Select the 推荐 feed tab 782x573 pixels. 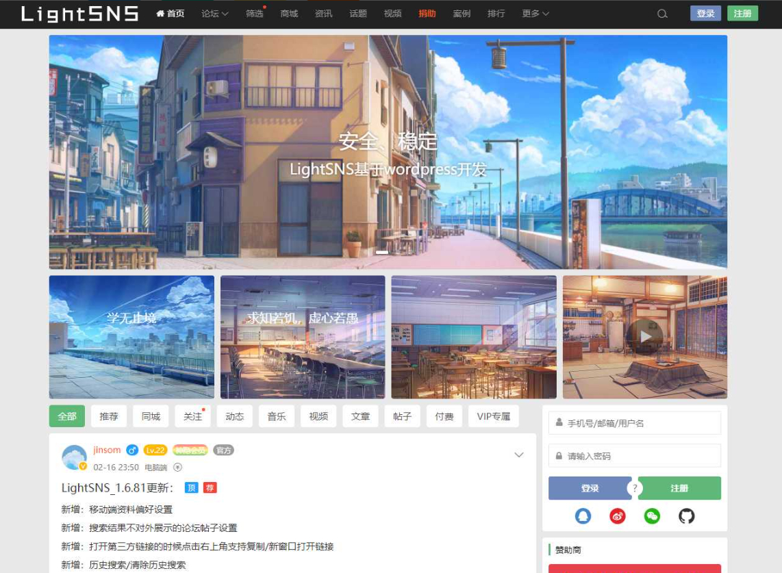109,416
